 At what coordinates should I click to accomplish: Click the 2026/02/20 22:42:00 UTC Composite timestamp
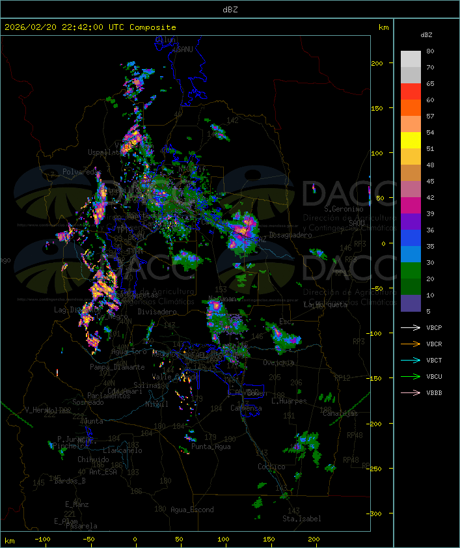[x=90, y=27]
